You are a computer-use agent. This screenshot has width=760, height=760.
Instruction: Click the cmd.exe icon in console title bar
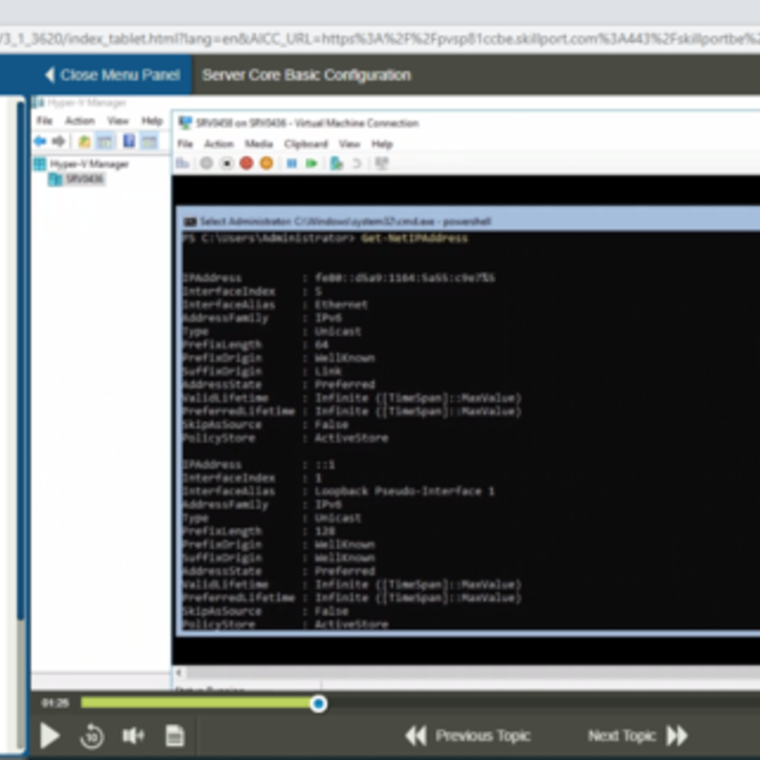[190, 222]
